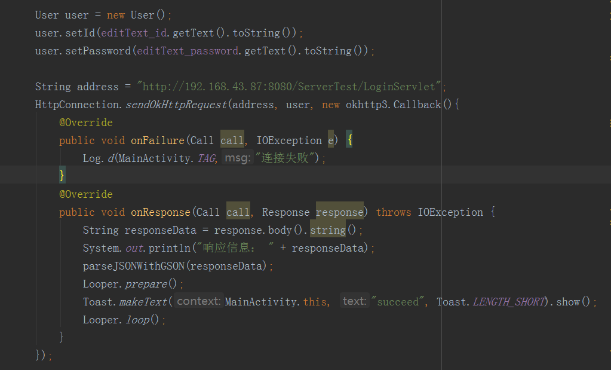Click the highlighted 'string' method call

[328, 230]
